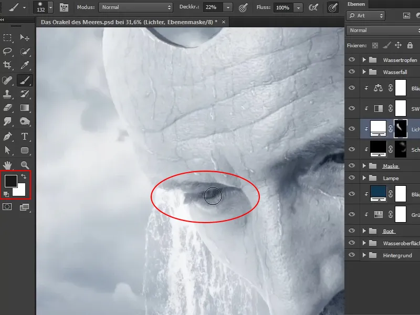420x315 pixels.
Task: Select the Clone Stamp tool
Action: (x=7, y=94)
